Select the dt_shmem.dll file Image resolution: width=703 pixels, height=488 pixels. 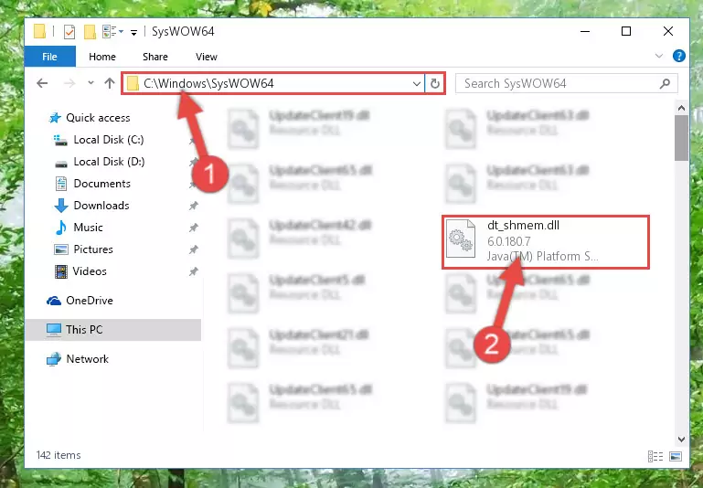(x=546, y=242)
